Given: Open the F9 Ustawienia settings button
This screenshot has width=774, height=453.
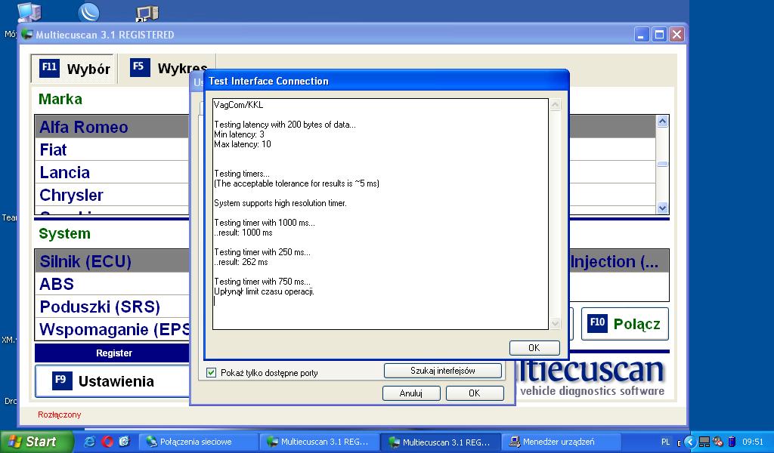Looking at the screenshot, I should coord(113,381).
